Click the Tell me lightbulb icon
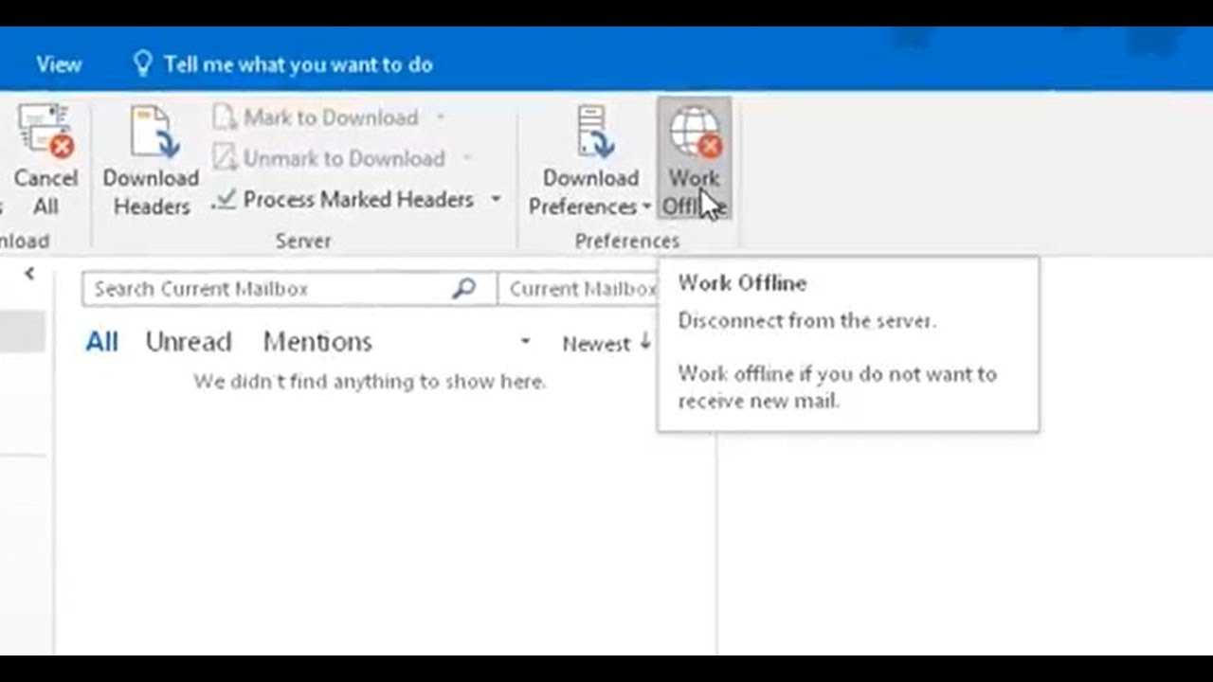The image size is (1213, 682). [142, 64]
